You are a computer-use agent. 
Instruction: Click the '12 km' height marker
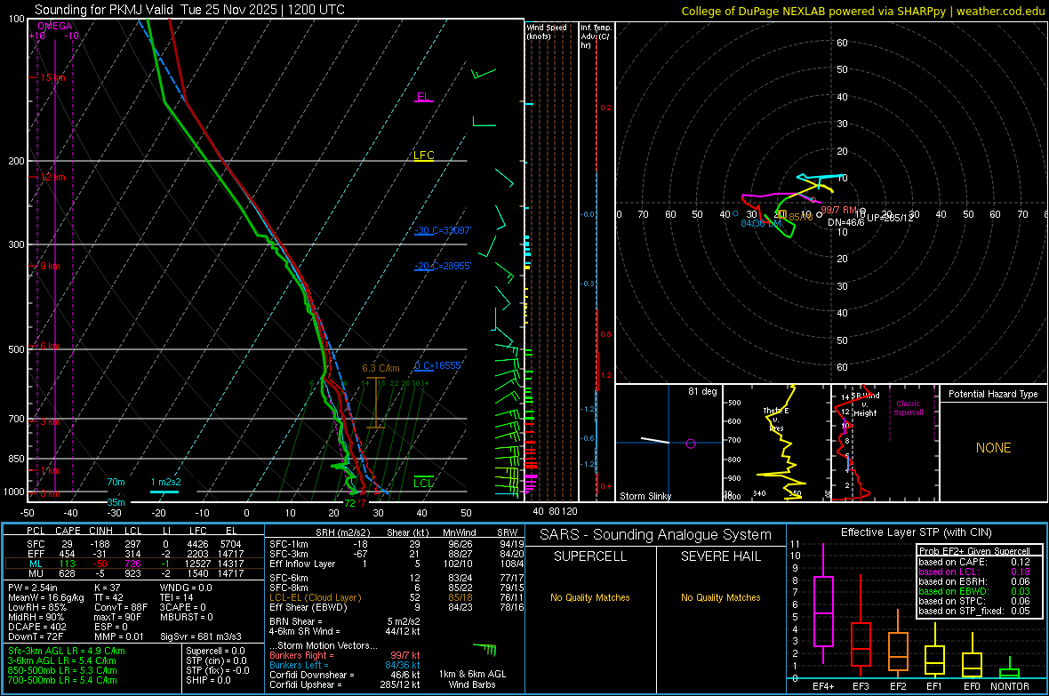(52, 178)
